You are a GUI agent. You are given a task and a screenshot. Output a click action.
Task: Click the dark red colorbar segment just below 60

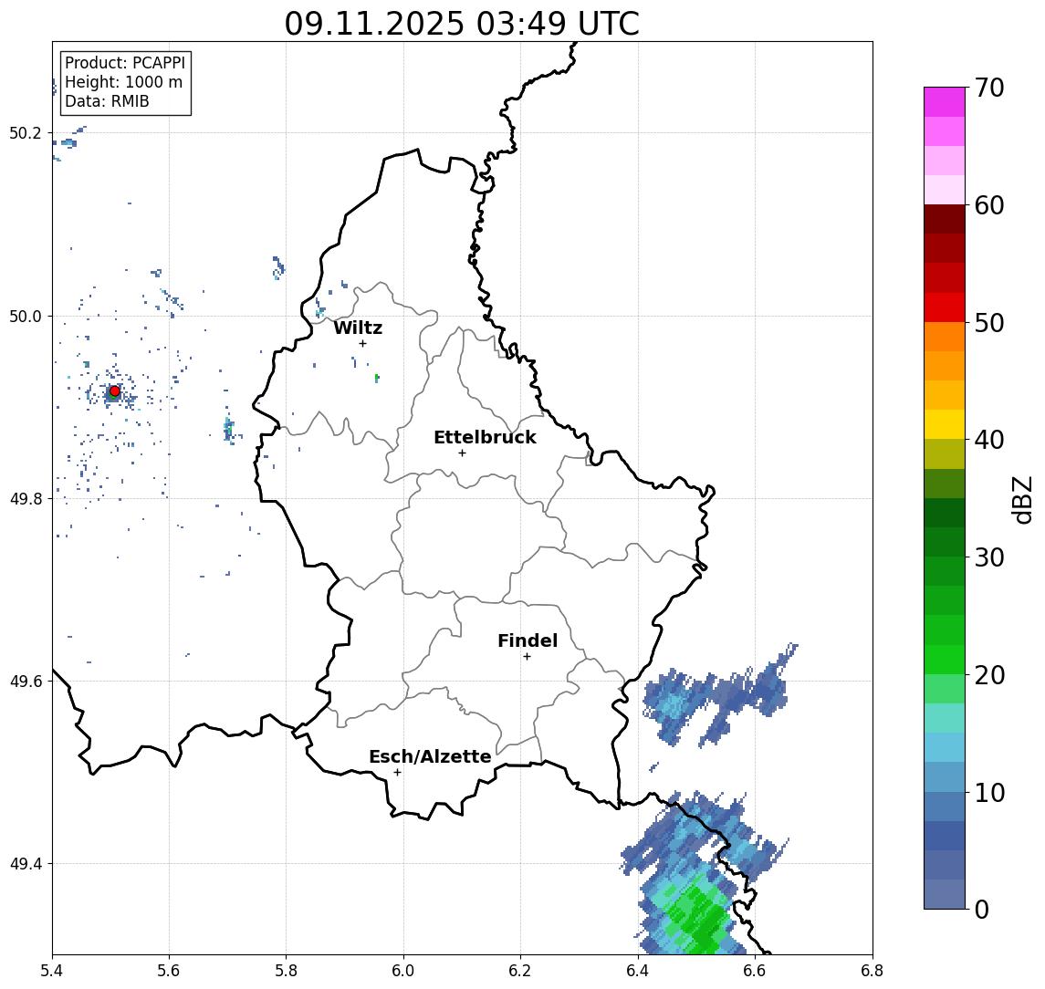point(945,219)
